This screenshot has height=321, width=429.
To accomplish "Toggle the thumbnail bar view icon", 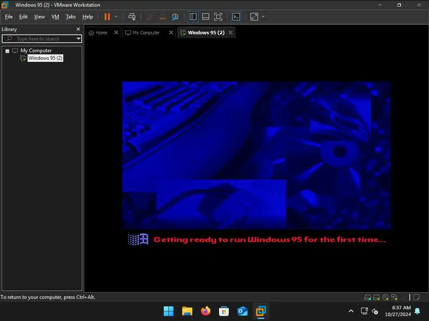I will click(205, 17).
